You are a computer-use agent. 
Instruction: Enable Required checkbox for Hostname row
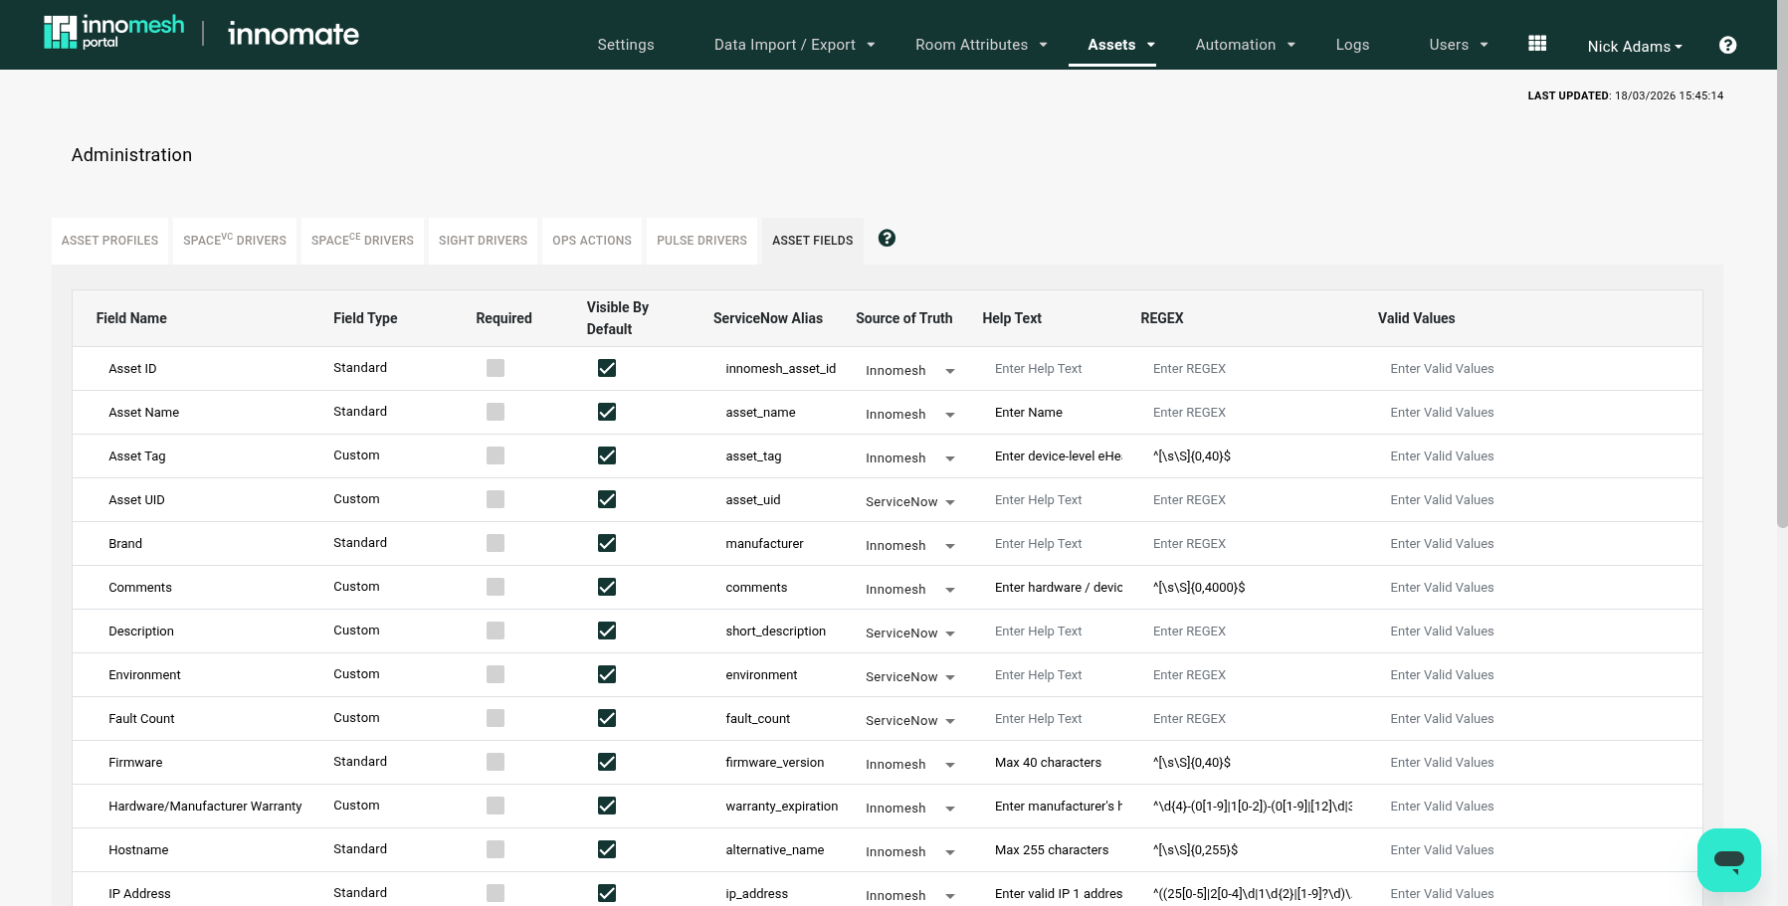[496, 849]
